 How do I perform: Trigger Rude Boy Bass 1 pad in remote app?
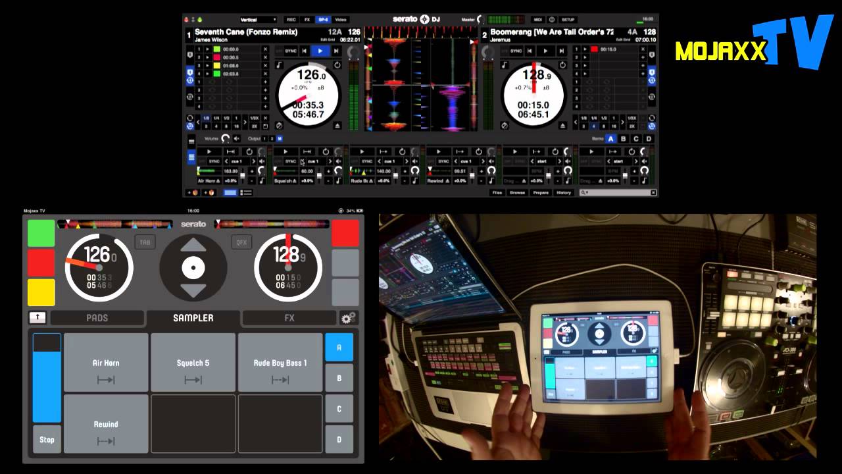[280, 363]
